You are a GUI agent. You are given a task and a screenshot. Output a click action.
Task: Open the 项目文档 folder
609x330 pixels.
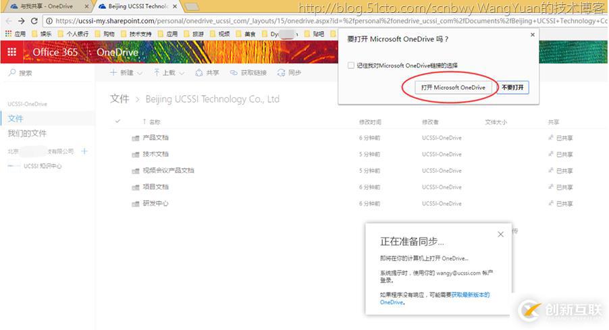[155, 187]
